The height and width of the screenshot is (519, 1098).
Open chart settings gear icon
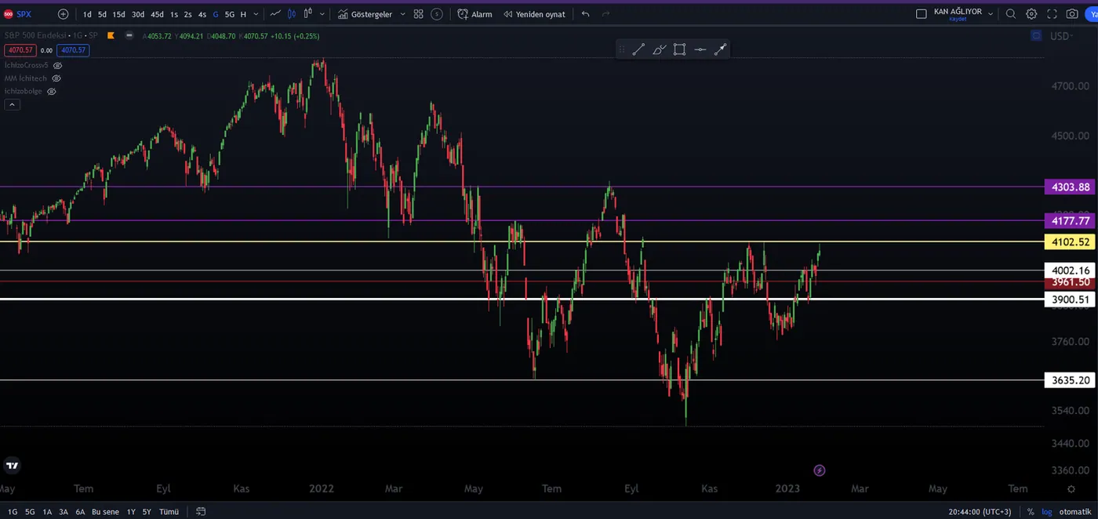click(x=1031, y=14)
